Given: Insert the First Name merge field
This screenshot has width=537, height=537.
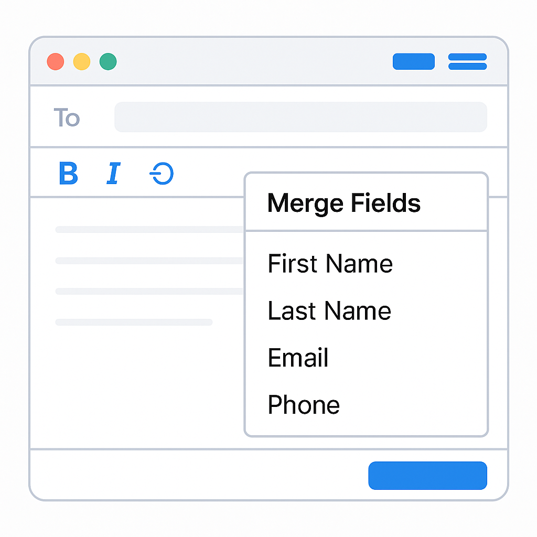Looking at the screenshot, I should 330,263.
